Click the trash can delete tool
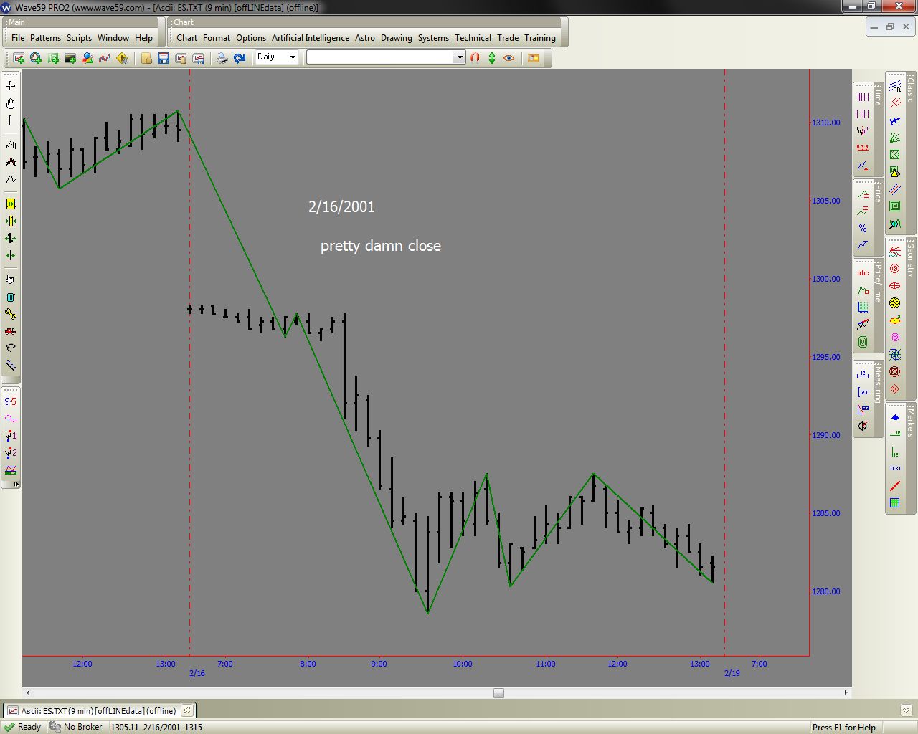 click(x=11, y=297)
